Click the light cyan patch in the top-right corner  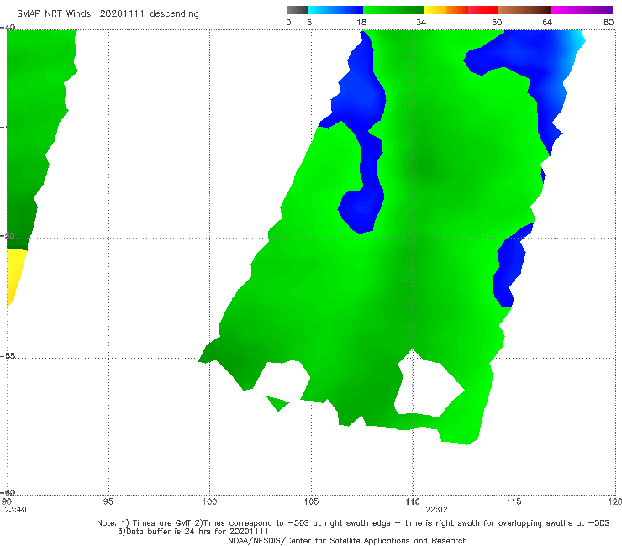[x=576, y=40]
